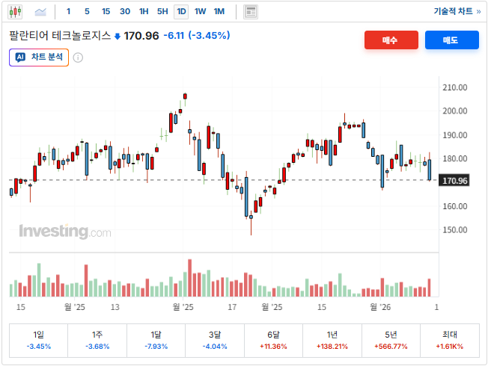This screenshot has width=488, height=366.
Task: Click the 월 '26 date label
Action: [380, 307]
